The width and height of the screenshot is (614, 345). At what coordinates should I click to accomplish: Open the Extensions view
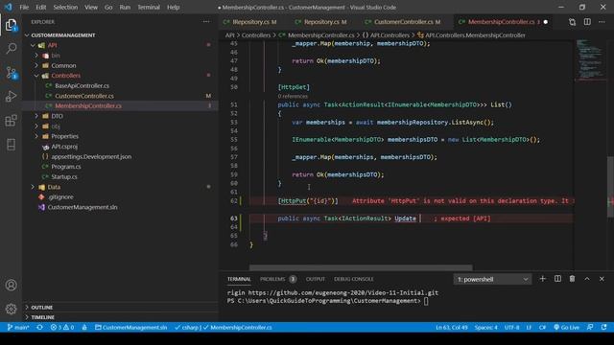11,120
